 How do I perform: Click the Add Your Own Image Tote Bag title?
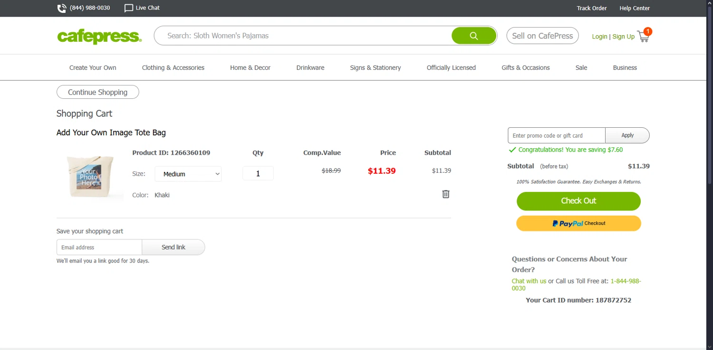click(x=111, y=132)
